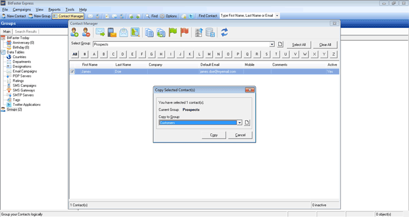Filter contacts by letter J
The height and width of the screenshot is (217, 409).
click(x=180, y=54)
